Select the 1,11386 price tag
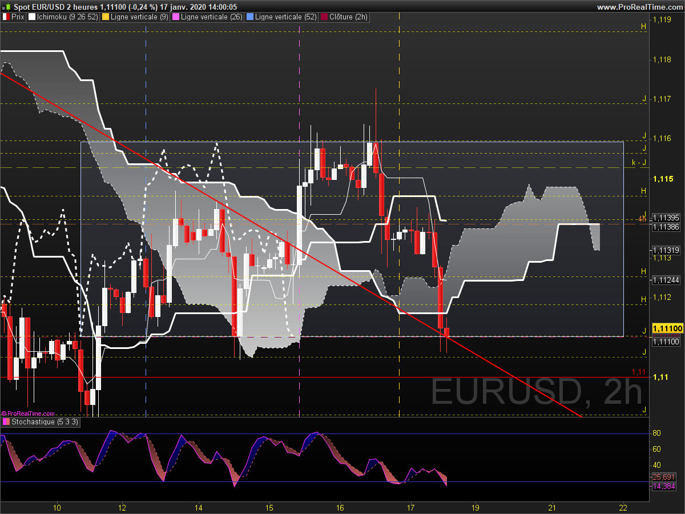 point(666,227)
